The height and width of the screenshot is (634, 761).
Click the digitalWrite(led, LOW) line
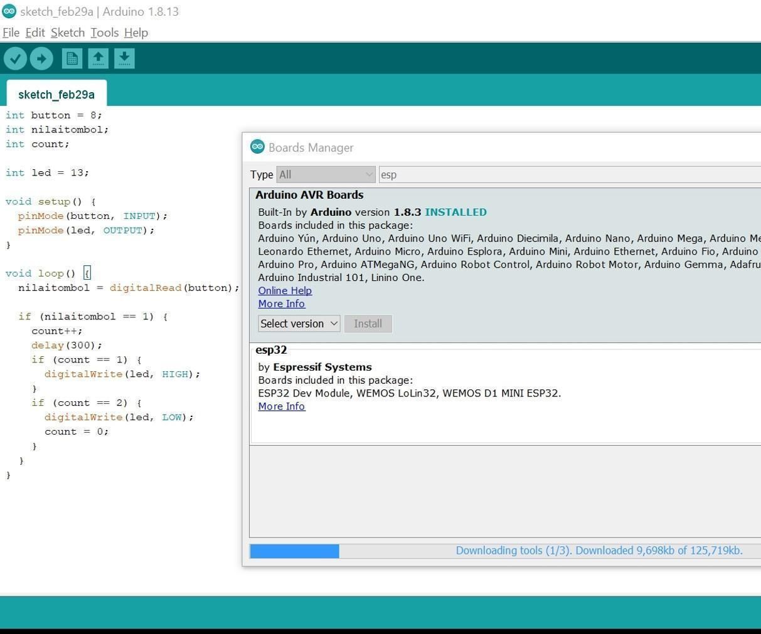coord(119,417)
